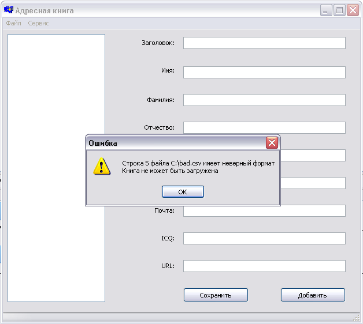Focus the Фамилия input field
Viewport: 363px width, 324px height.
pos(264,100)
